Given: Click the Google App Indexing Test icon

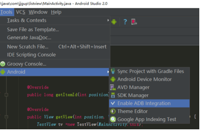Looking at the screenshot, I should [x=113, y=119].
